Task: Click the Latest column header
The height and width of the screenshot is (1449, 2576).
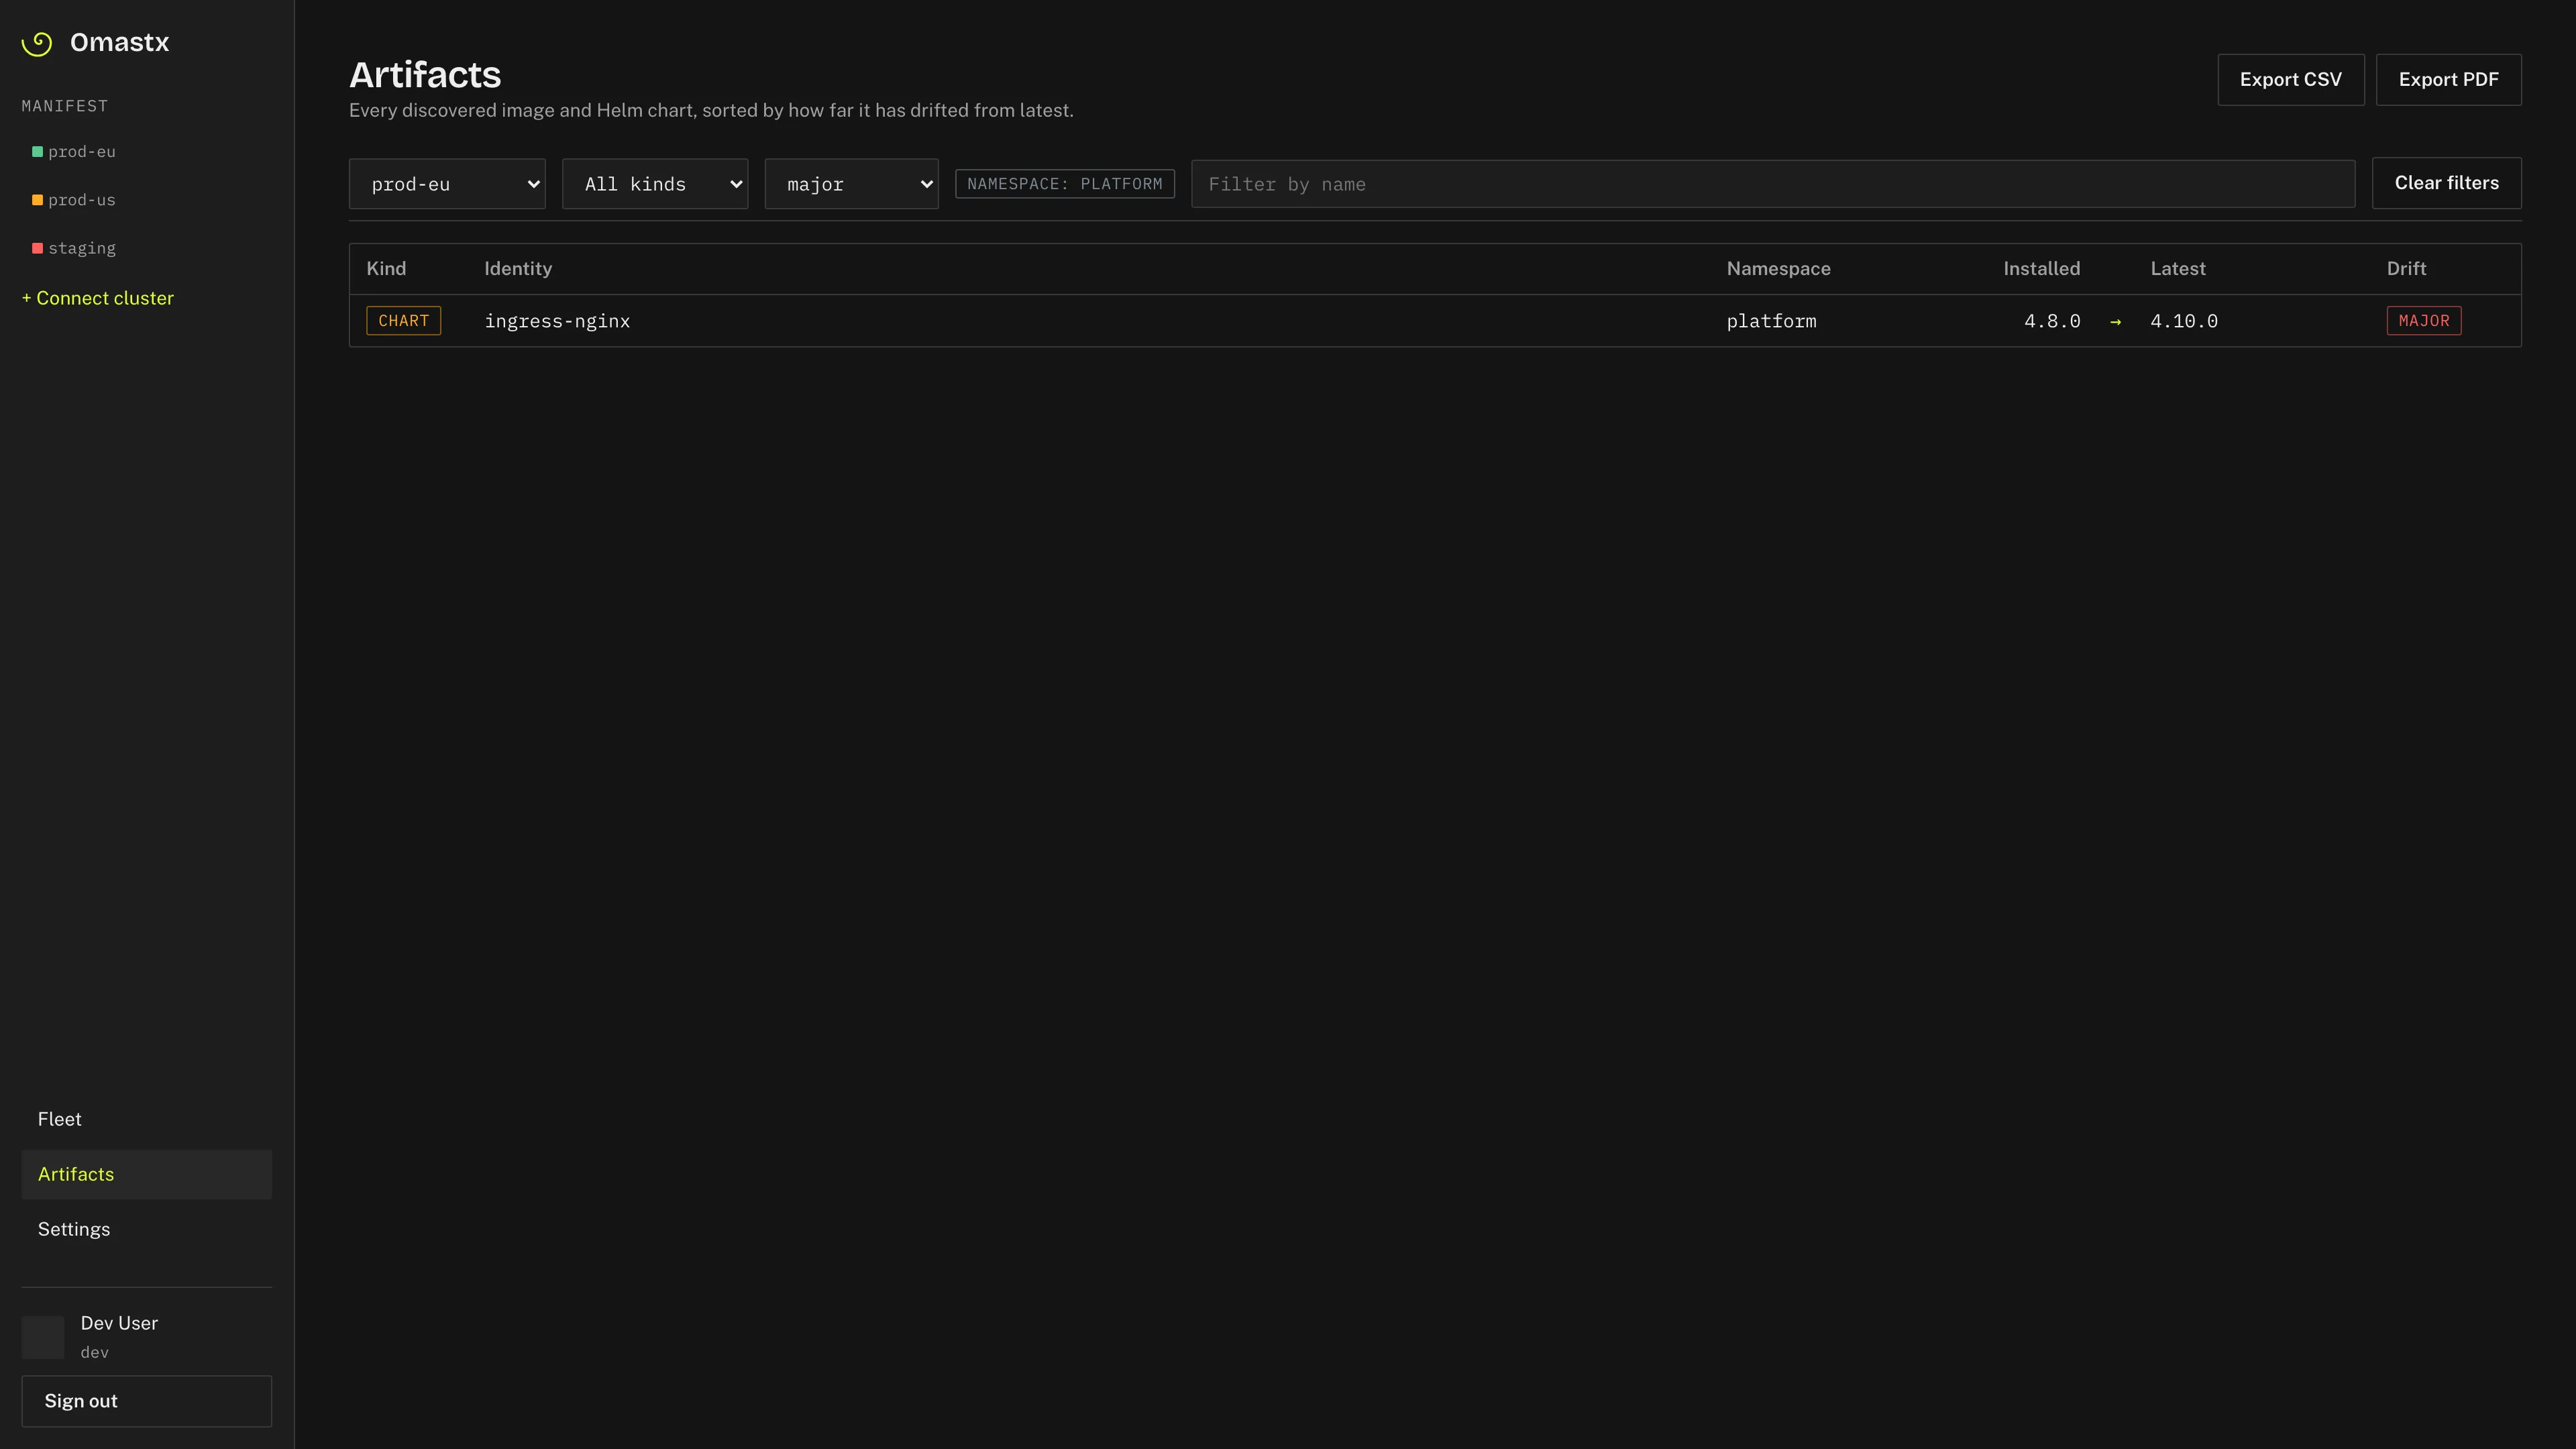Action: [2177, 269]
